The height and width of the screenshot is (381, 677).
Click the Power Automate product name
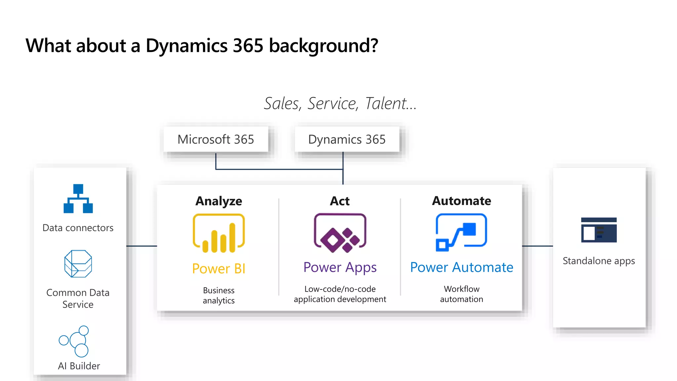click(461, 267)
